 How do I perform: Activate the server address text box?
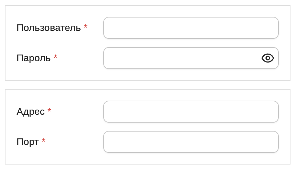click(x=191, y=112)
